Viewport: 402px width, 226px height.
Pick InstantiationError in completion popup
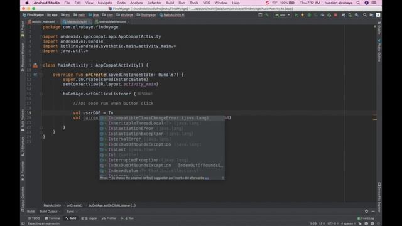(x=162, y=128)
